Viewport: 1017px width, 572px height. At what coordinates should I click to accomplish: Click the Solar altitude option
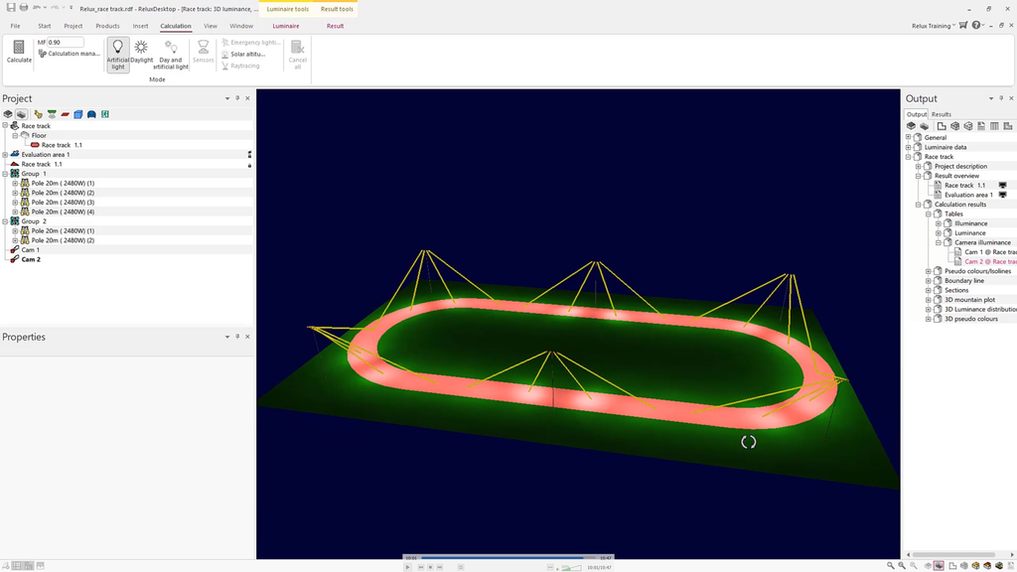pos(243,55)
